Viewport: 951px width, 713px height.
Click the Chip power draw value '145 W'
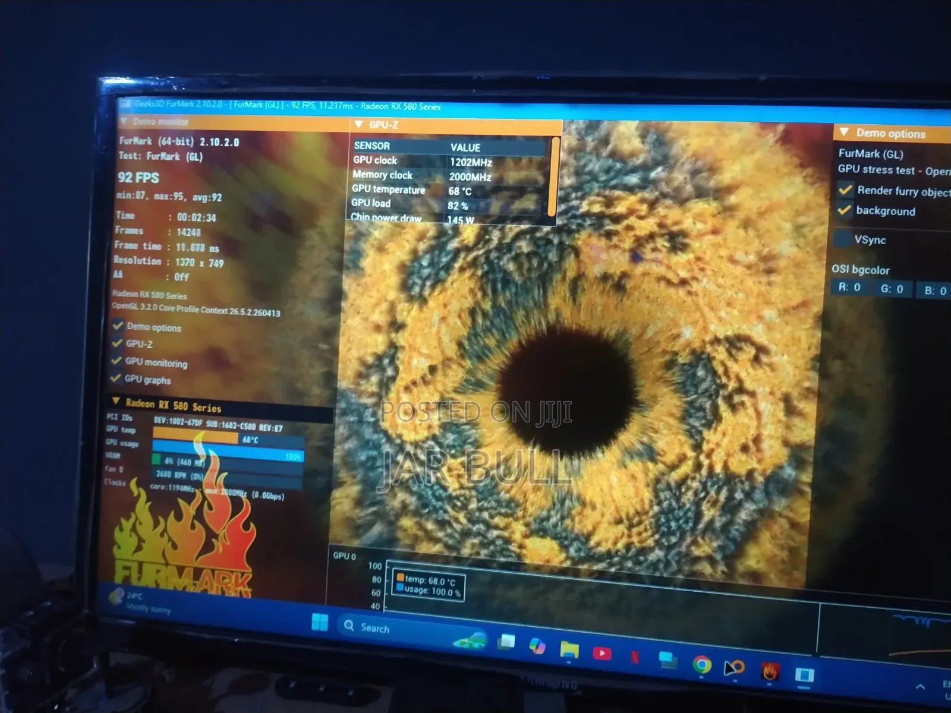click(461, 220)
